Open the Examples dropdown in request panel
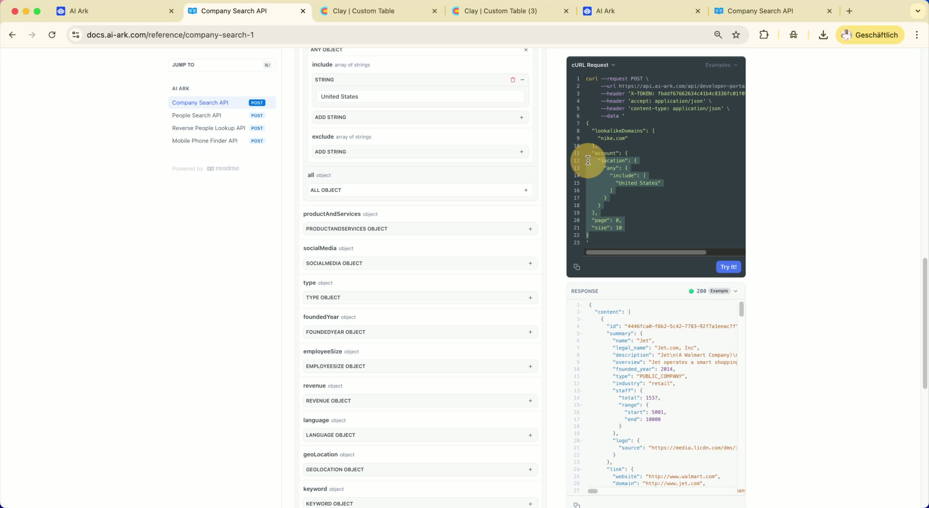The height and width of the screenshot is (508, 929). pyautogui.click(x=721, y=65)
